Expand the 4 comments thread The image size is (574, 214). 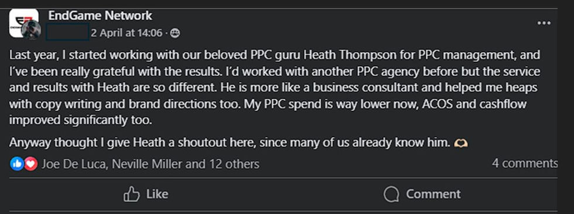[525, 164]
